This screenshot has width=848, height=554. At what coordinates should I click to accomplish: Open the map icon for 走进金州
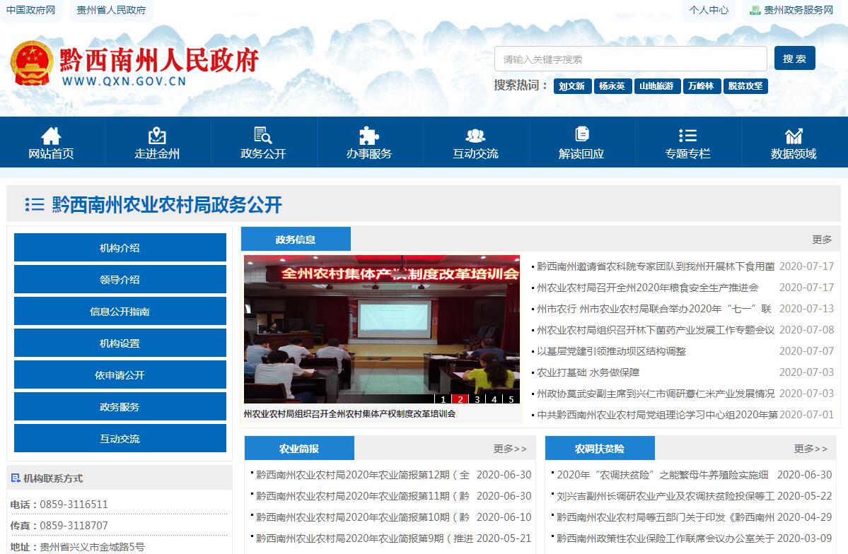[x=157, y=136]
